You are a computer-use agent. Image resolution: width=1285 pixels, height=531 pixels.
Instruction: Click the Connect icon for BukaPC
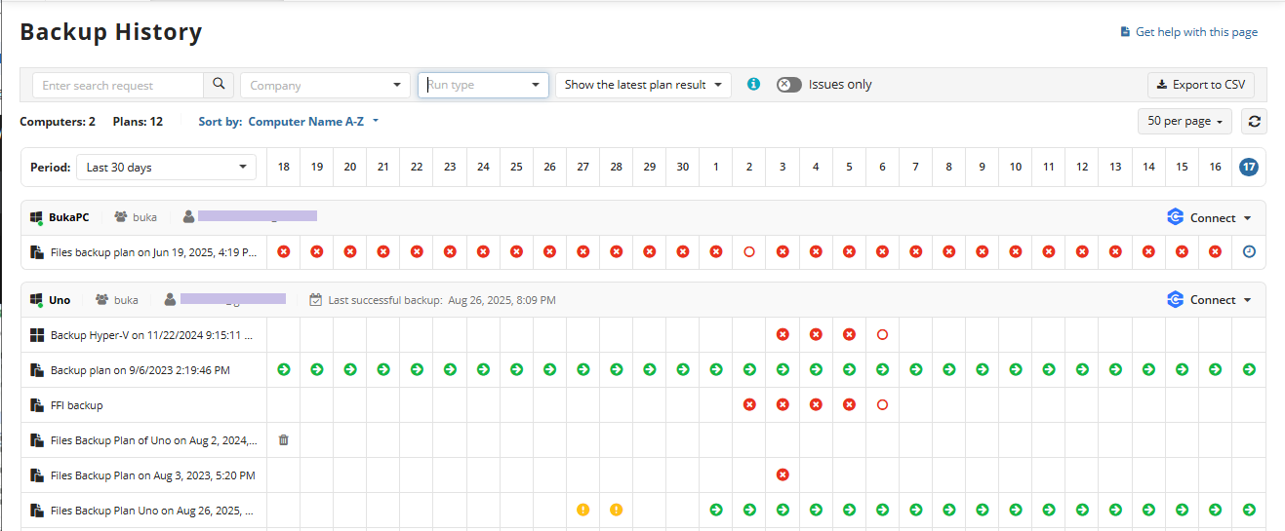(1176, 217)
